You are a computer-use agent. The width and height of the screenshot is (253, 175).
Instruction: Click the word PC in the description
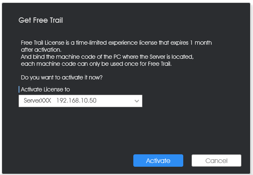[x=117, y=57]
